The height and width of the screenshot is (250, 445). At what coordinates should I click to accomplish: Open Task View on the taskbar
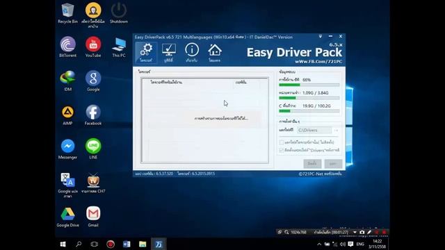click(x=95, y=244)
